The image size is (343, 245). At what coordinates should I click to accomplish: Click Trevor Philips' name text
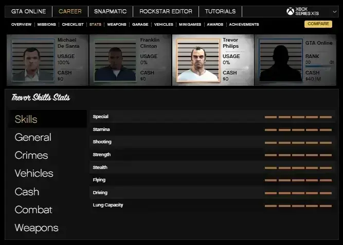230,43
